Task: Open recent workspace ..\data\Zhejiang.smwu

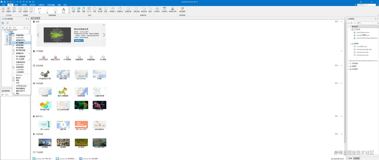Action: click(363, 32)
